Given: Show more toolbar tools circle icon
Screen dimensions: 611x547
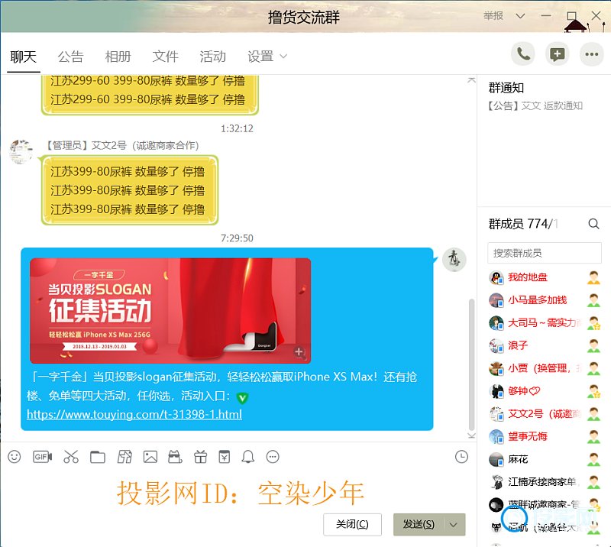Looking at the screenshot, I should pyautogui.click(x=273, y=457).
